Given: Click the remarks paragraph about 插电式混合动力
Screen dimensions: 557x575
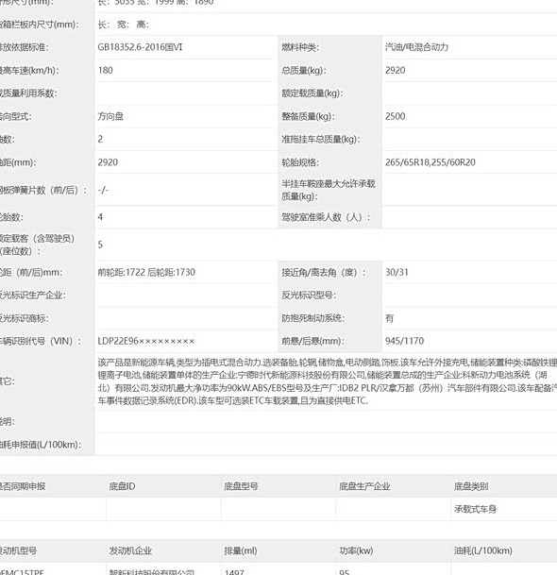Looking at the screenshot, I should coord(327,381).
